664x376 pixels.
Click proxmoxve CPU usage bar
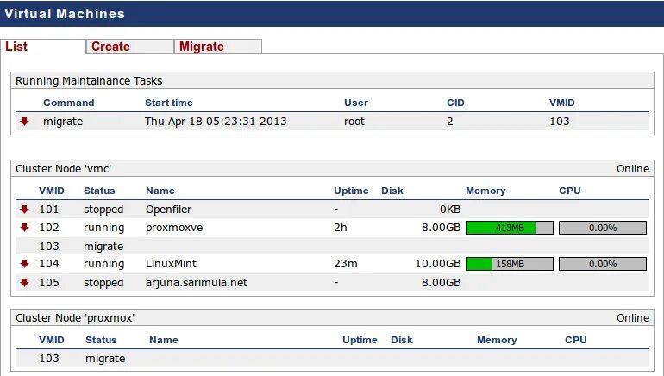[x=602, y=228]
